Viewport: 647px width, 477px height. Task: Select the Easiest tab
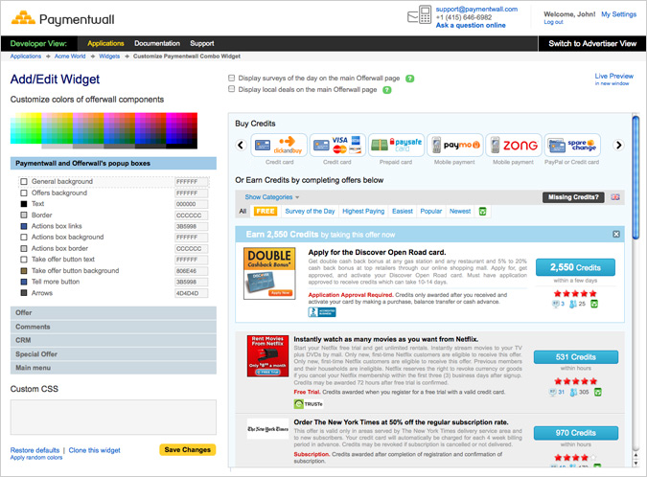click(403, 211)
